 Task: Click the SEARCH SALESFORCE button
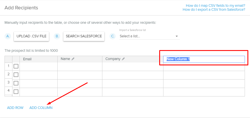84,36
